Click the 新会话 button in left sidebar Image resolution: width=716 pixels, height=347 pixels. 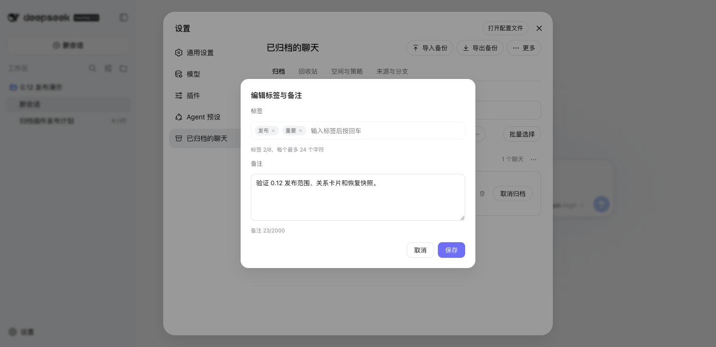pos(68,45)
